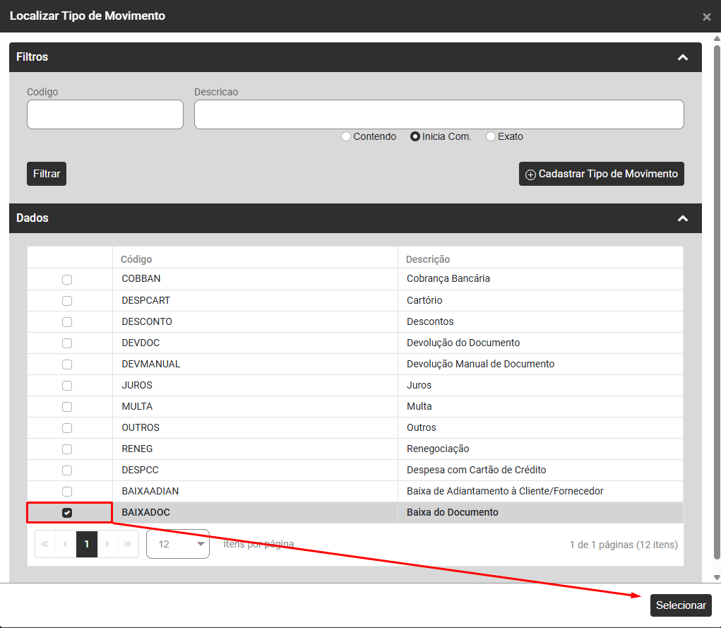Viewport: 721px width, 628px height.
Task: Go to first page pagination icon
Action: tap(44, 544)
